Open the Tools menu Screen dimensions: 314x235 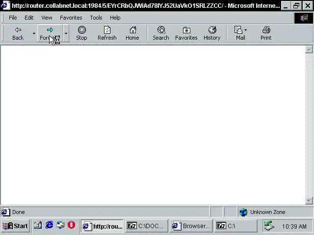(x=96, y=18)
